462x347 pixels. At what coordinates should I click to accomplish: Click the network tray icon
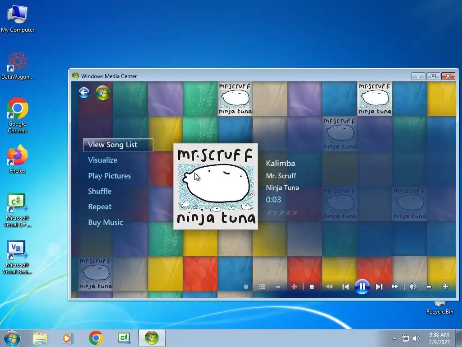(x=406, y=338)
